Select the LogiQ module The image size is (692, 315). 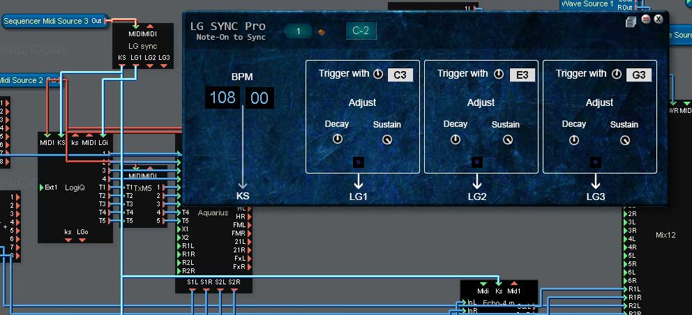coord(75,187)
